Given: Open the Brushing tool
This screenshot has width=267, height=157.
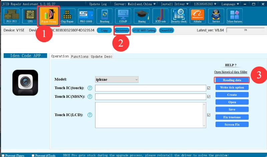Looking at the screenshot, I should point(104,16).
